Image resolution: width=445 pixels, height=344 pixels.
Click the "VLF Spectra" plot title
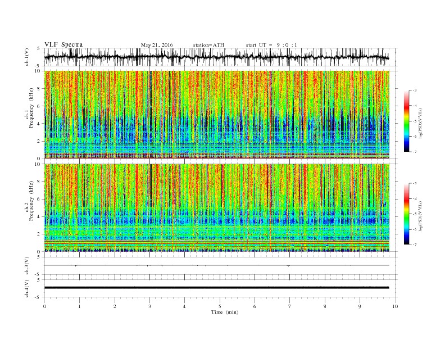pyautogui.click(x=63, y=44)
